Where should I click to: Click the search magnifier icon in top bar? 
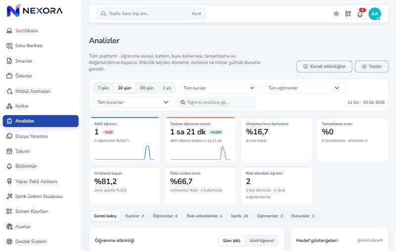point(103,14)
